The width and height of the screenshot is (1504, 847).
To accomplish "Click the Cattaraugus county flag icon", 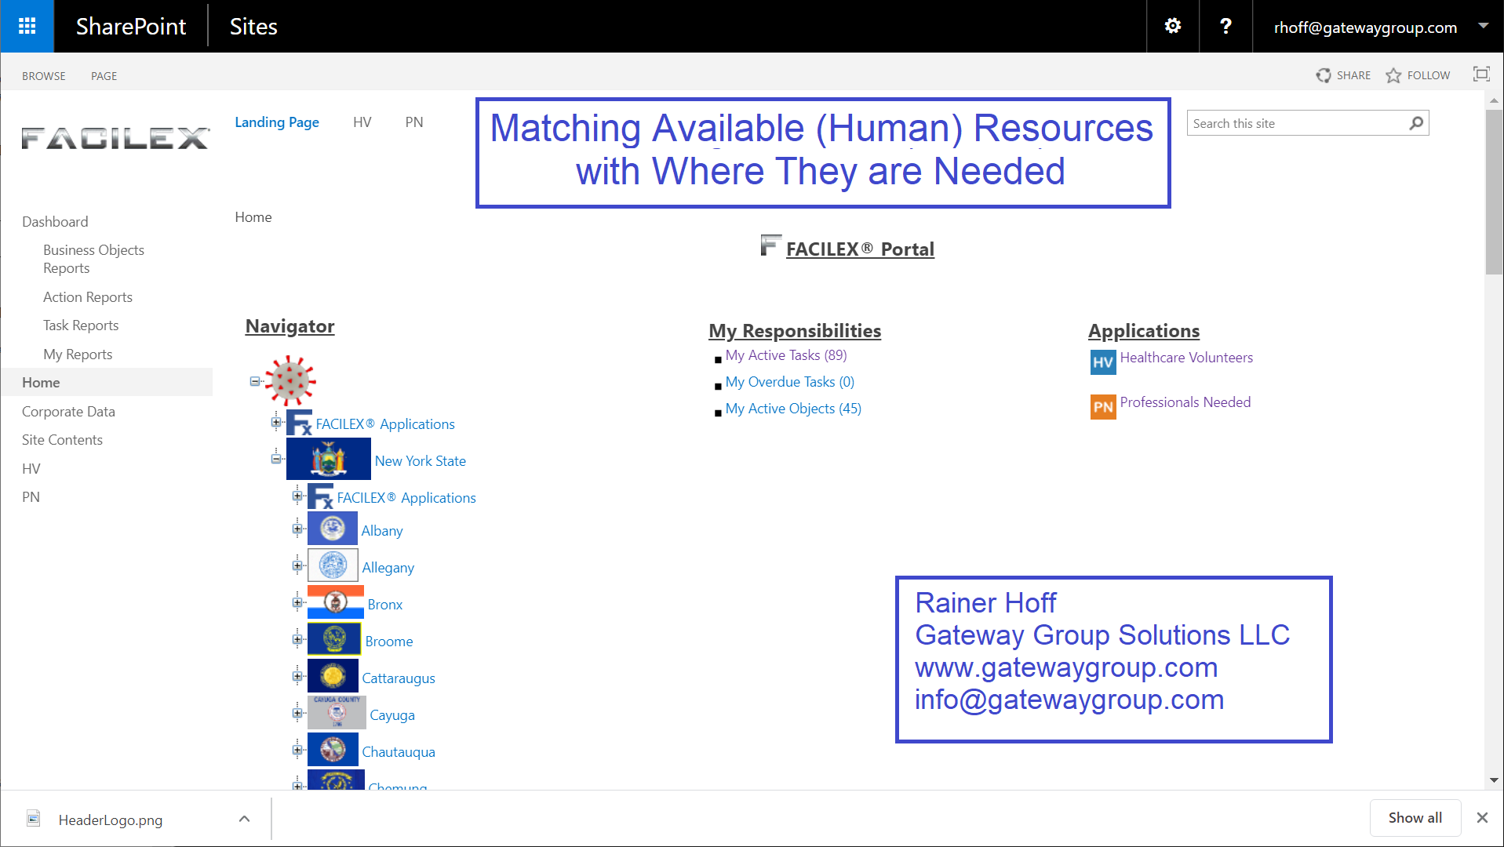I will click(333, 676).
